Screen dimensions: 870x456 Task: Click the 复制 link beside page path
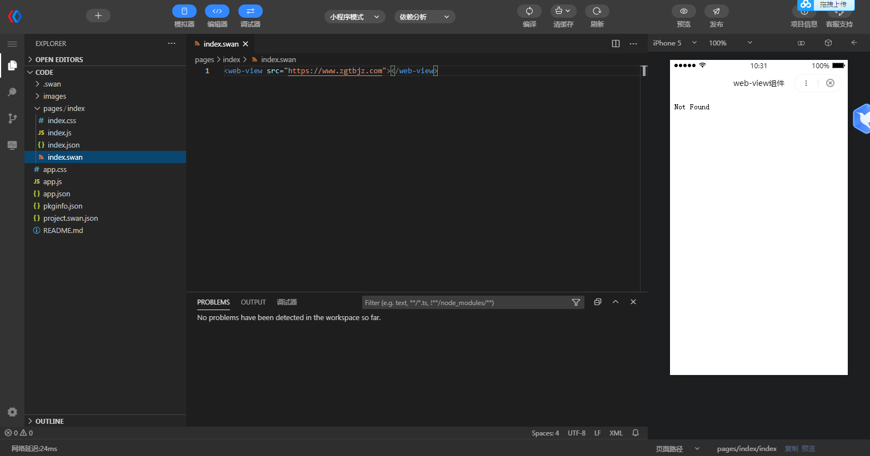click(x=791, y=449)
